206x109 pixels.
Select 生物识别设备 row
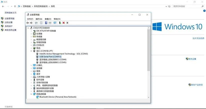pos(42,82)
